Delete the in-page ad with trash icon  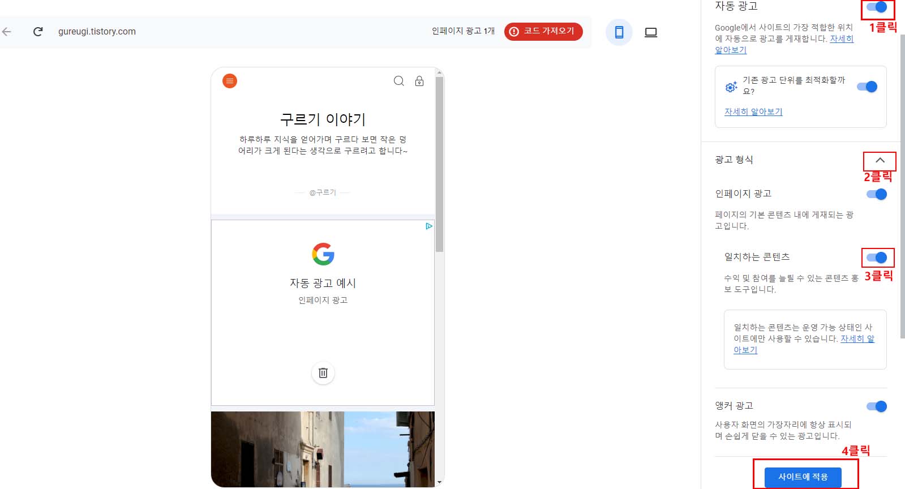point(323,373)
